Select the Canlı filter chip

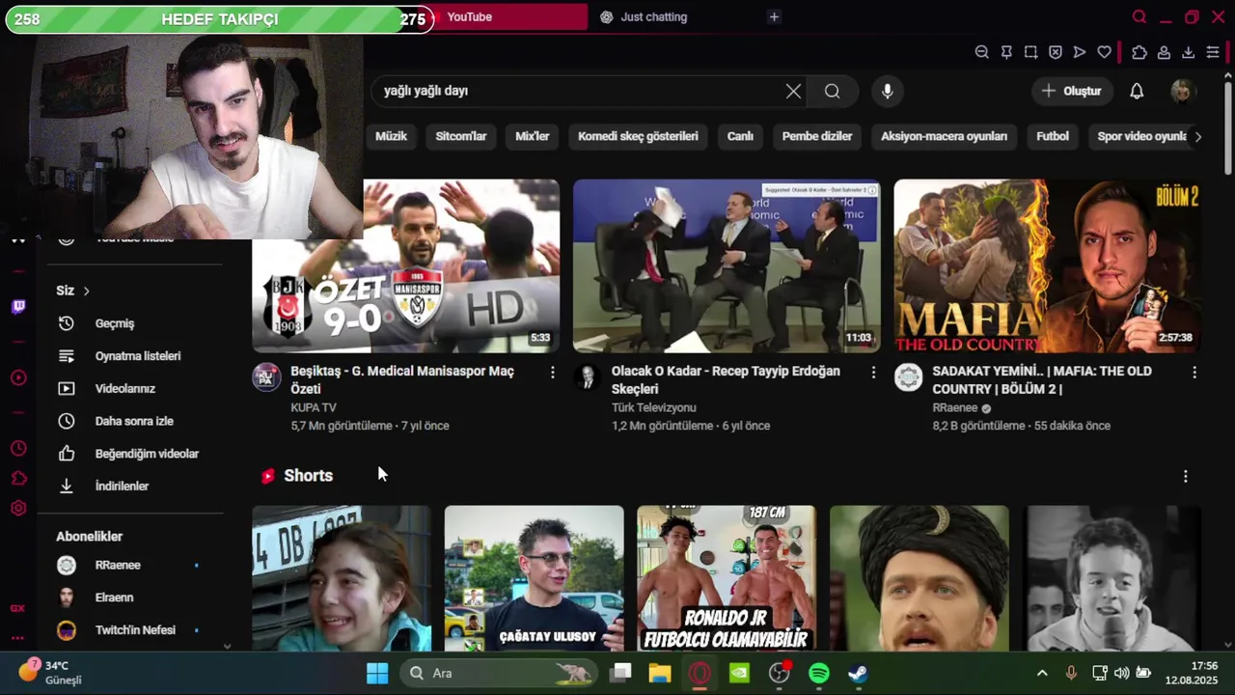(740, 136)
